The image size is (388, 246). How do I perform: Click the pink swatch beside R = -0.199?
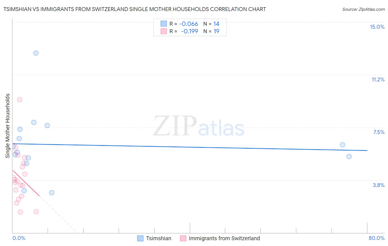pyautogui.click(x=164, y=31)
